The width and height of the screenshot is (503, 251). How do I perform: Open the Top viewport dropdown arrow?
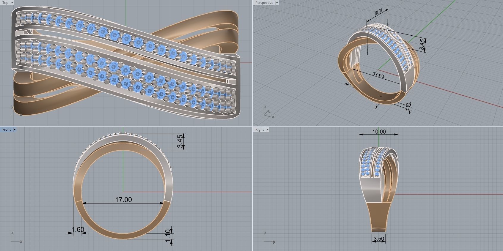(12, 3)
